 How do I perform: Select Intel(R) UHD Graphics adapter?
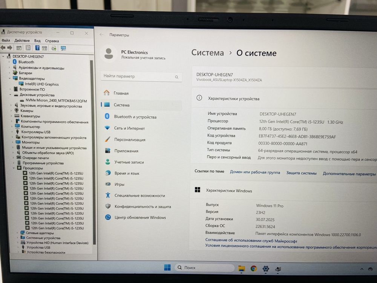point(41,84)
